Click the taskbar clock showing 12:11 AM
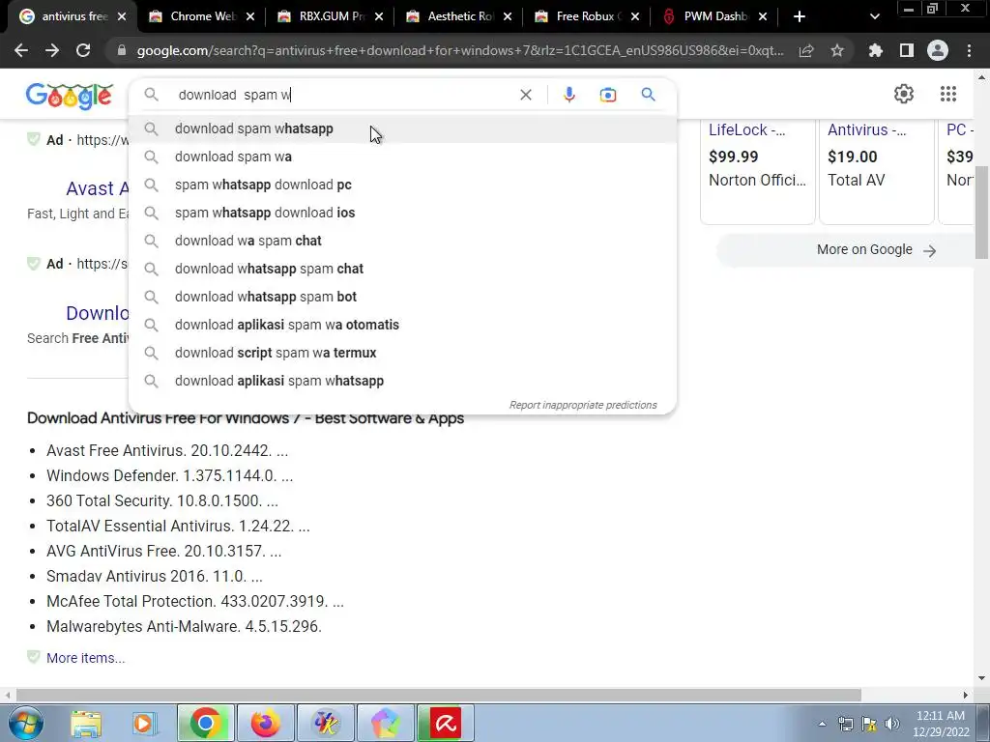The width and height of the screenshot is (990, 742). pyautogui.click(x=940, y=724)
